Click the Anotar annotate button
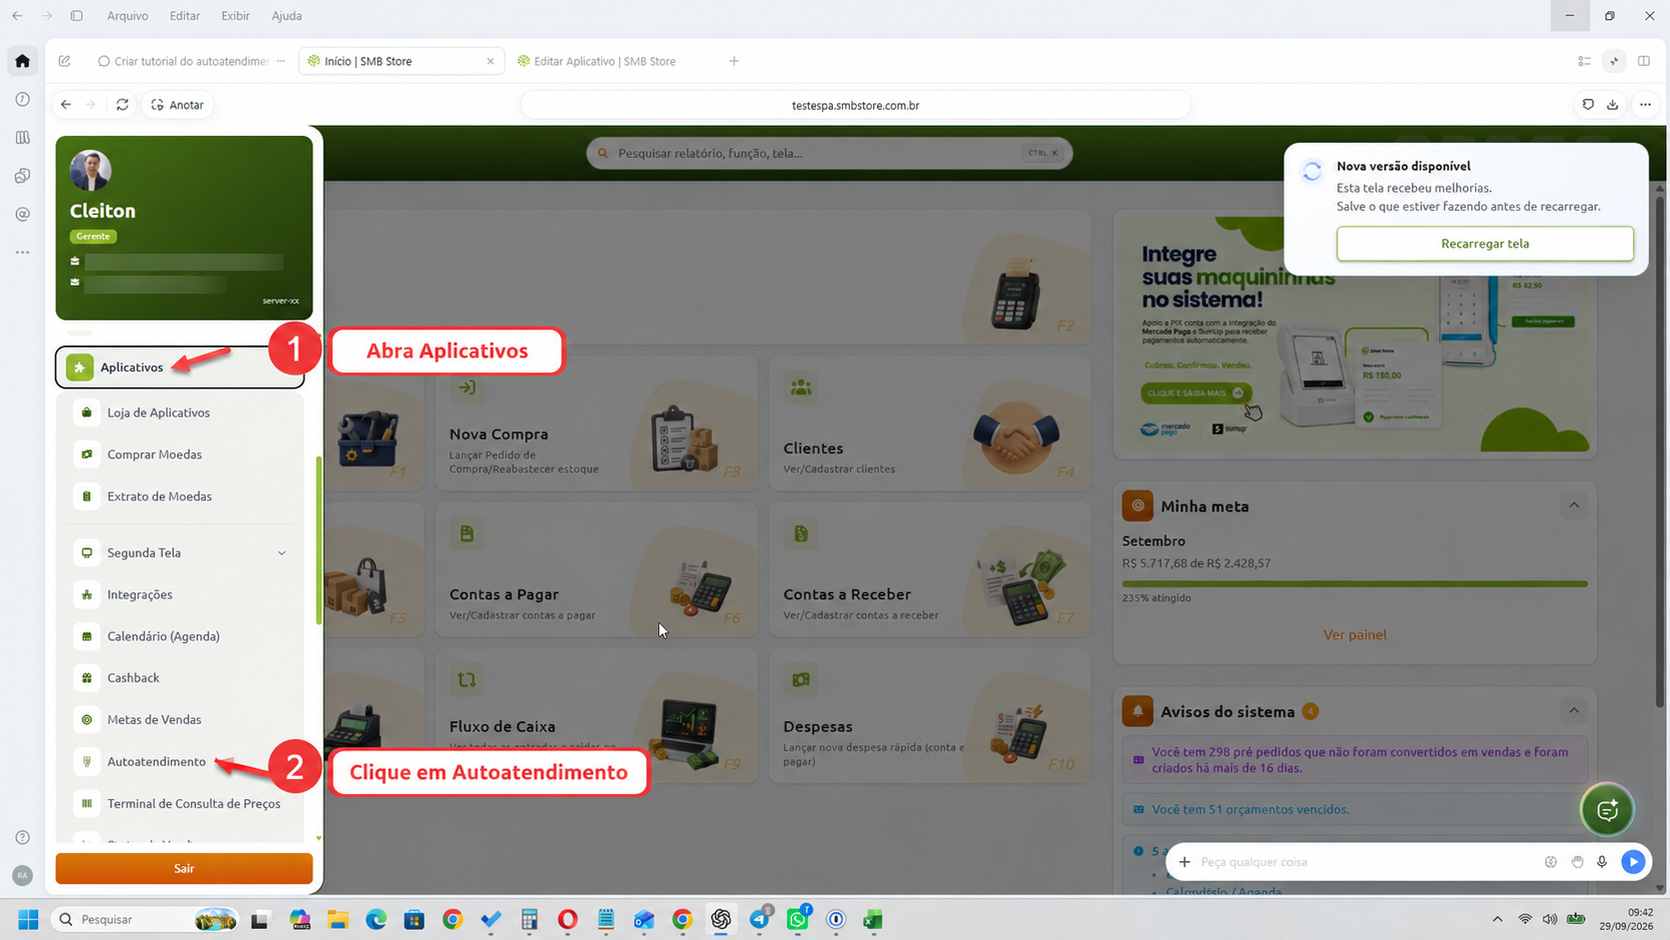The image size is (1670, 940). pyautogui.click(x=178, y=105)
